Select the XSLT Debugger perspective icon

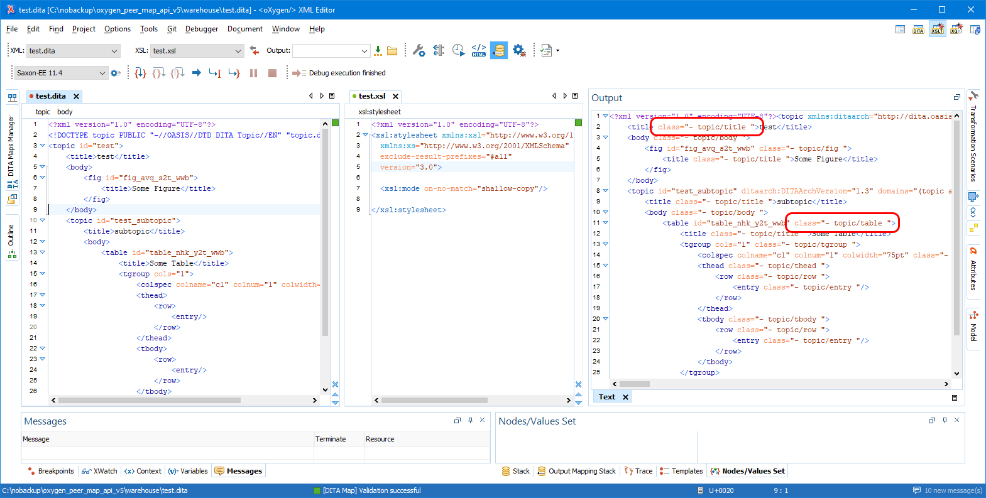click(x=937, y=30)
